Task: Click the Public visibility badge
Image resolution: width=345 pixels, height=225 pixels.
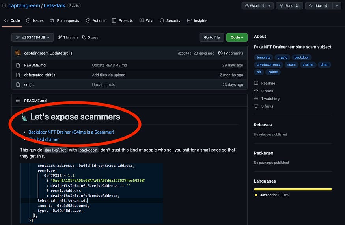Action: tap(74, 6)
